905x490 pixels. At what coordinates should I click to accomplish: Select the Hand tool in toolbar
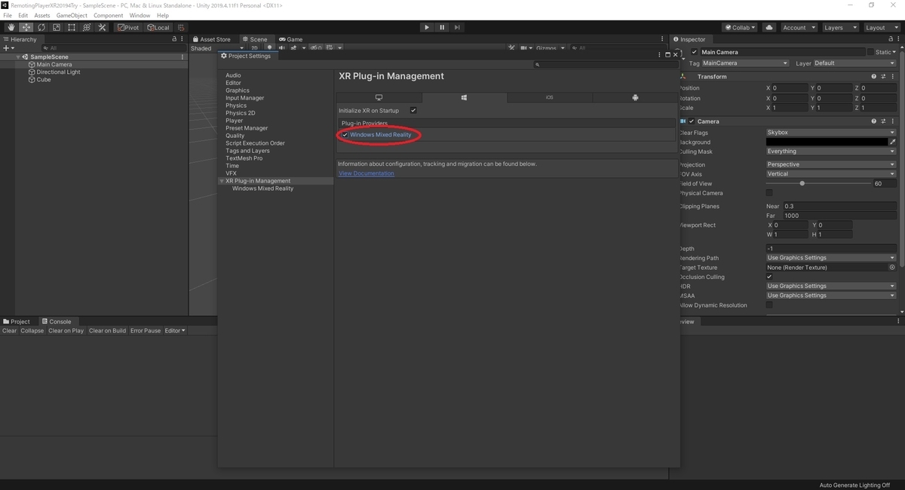(x=11, y=27)
